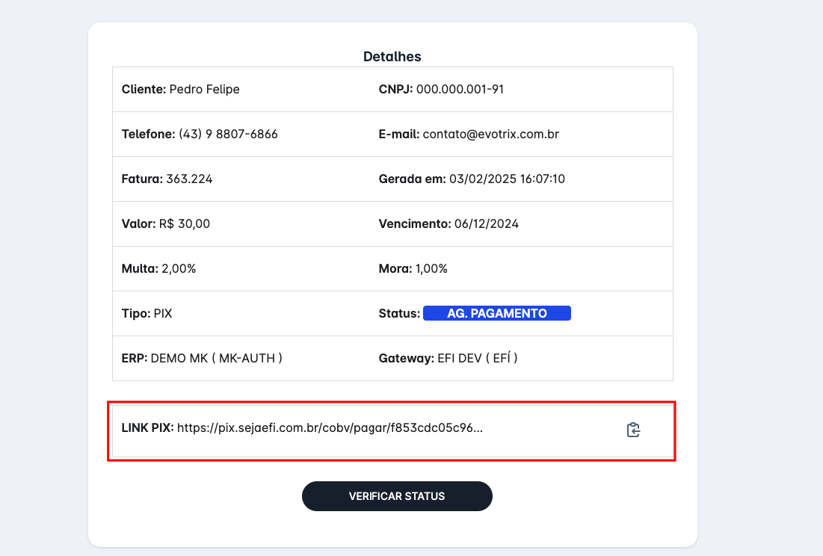The width and height of the screenshot is (823, 556).
Task: Select the ERP entry DEMO MK ( MK-AUTH )
Action: pos(216,359)
